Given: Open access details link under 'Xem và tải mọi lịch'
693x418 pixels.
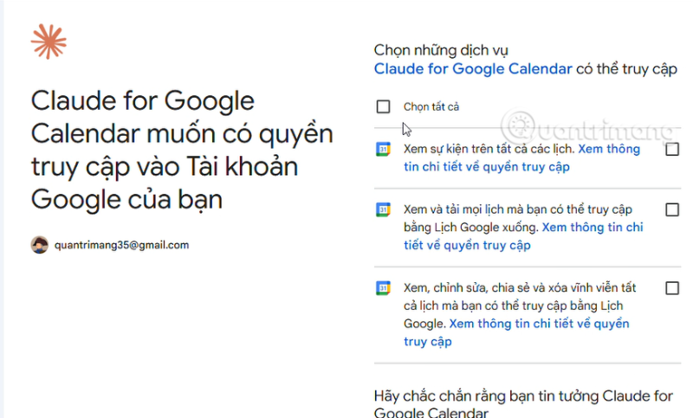Looking at the screenshot, I should (523, 236).
